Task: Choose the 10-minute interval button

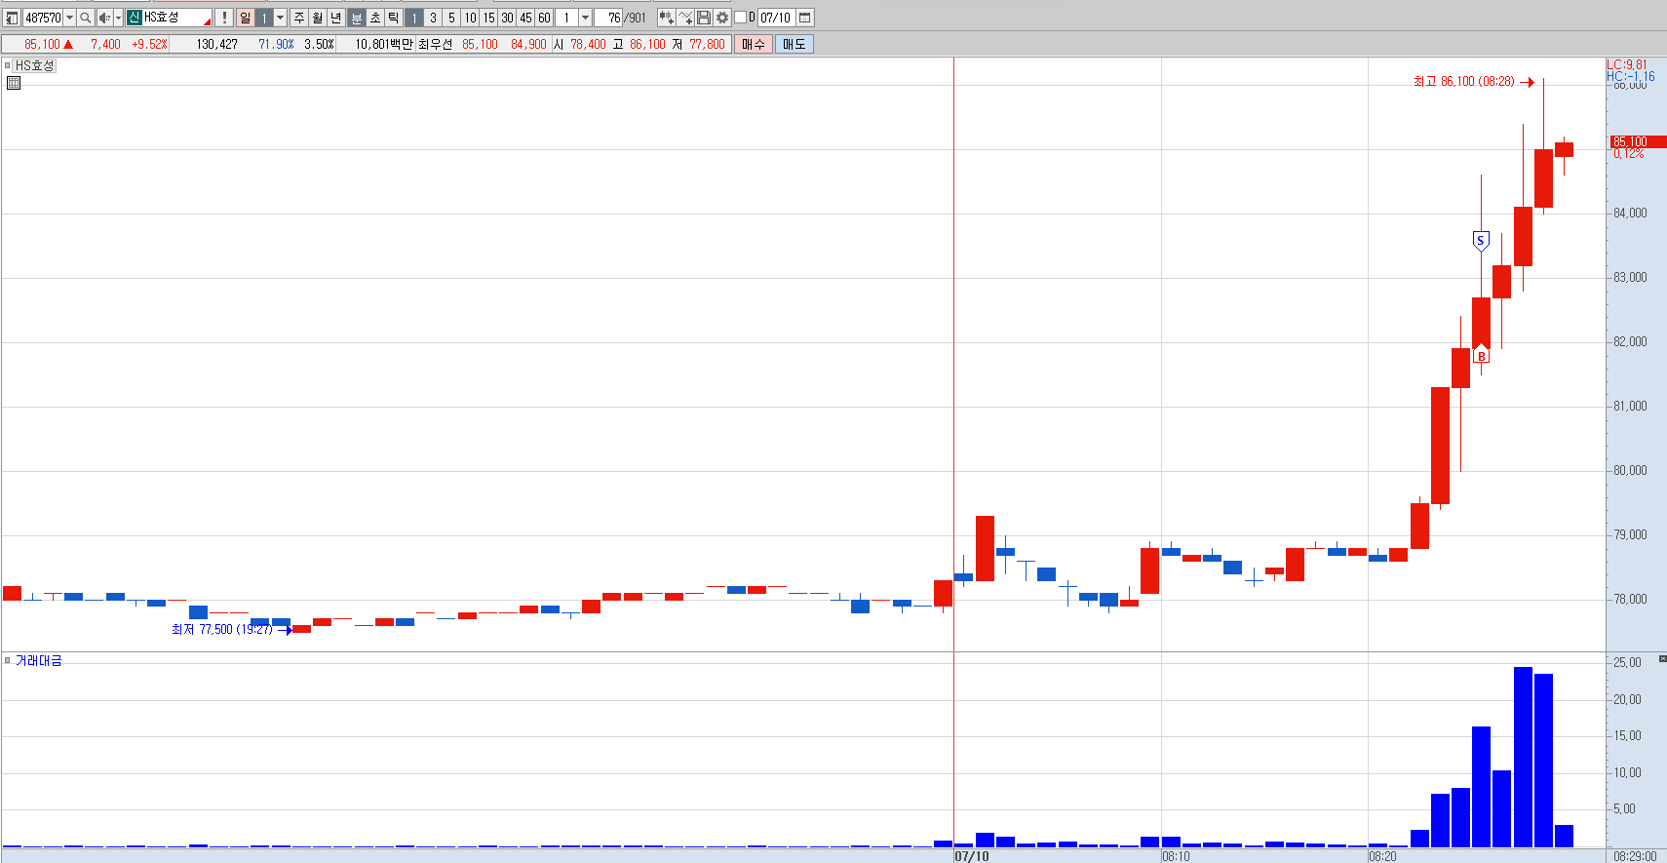Action: [470, 18]
